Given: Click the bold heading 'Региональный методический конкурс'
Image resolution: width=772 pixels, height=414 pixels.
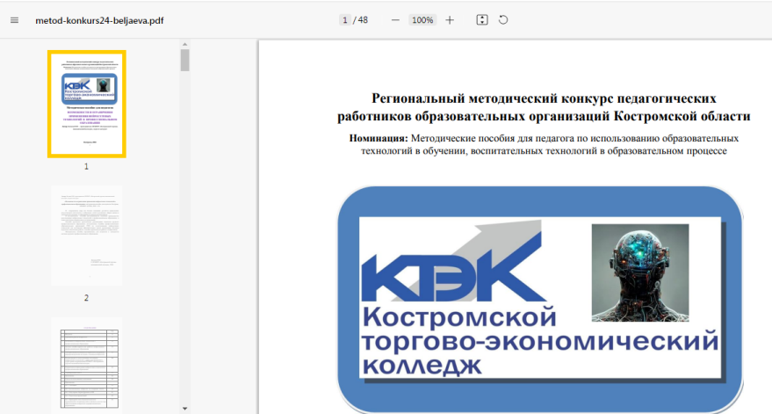Looking at the screenshot, I should (544, 98).
